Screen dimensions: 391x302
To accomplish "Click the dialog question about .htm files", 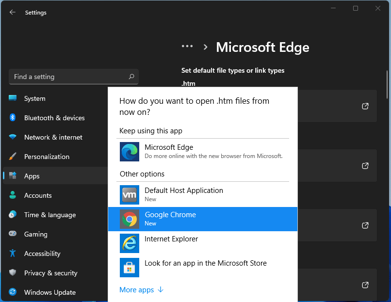I will 194,106.
